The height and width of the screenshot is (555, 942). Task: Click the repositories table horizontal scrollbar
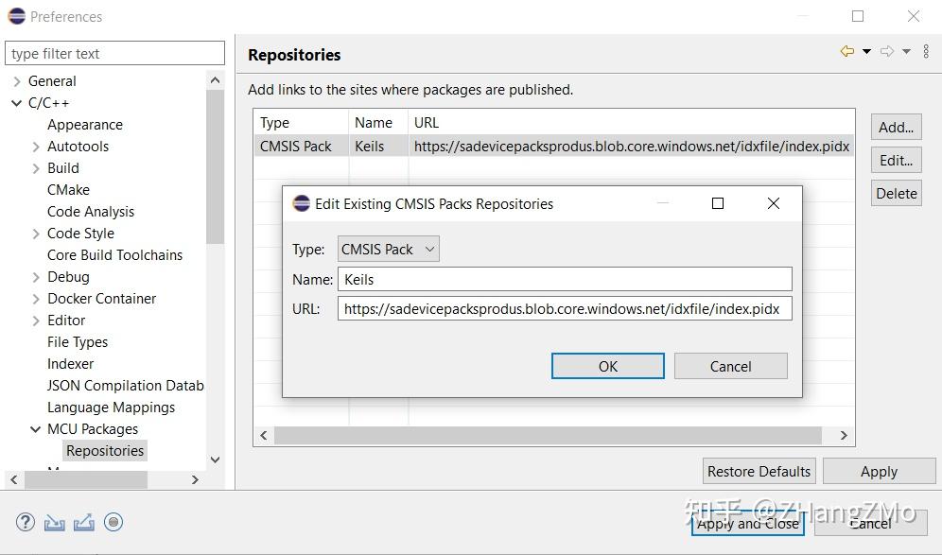click(548, 436)
